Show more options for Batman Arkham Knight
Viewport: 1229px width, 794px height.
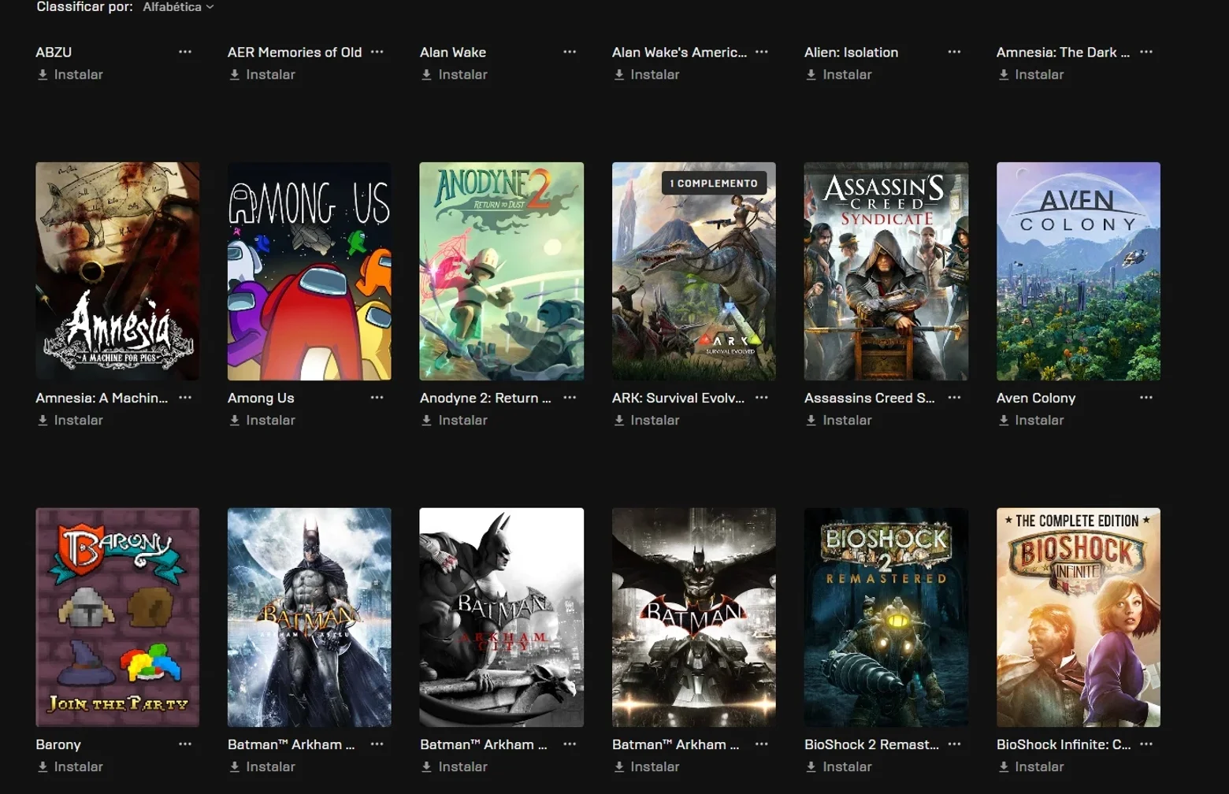point(762,744)
